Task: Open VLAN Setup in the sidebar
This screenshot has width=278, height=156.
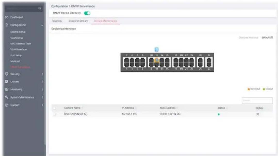Action: pyautogui.click(x=17, y=38)
